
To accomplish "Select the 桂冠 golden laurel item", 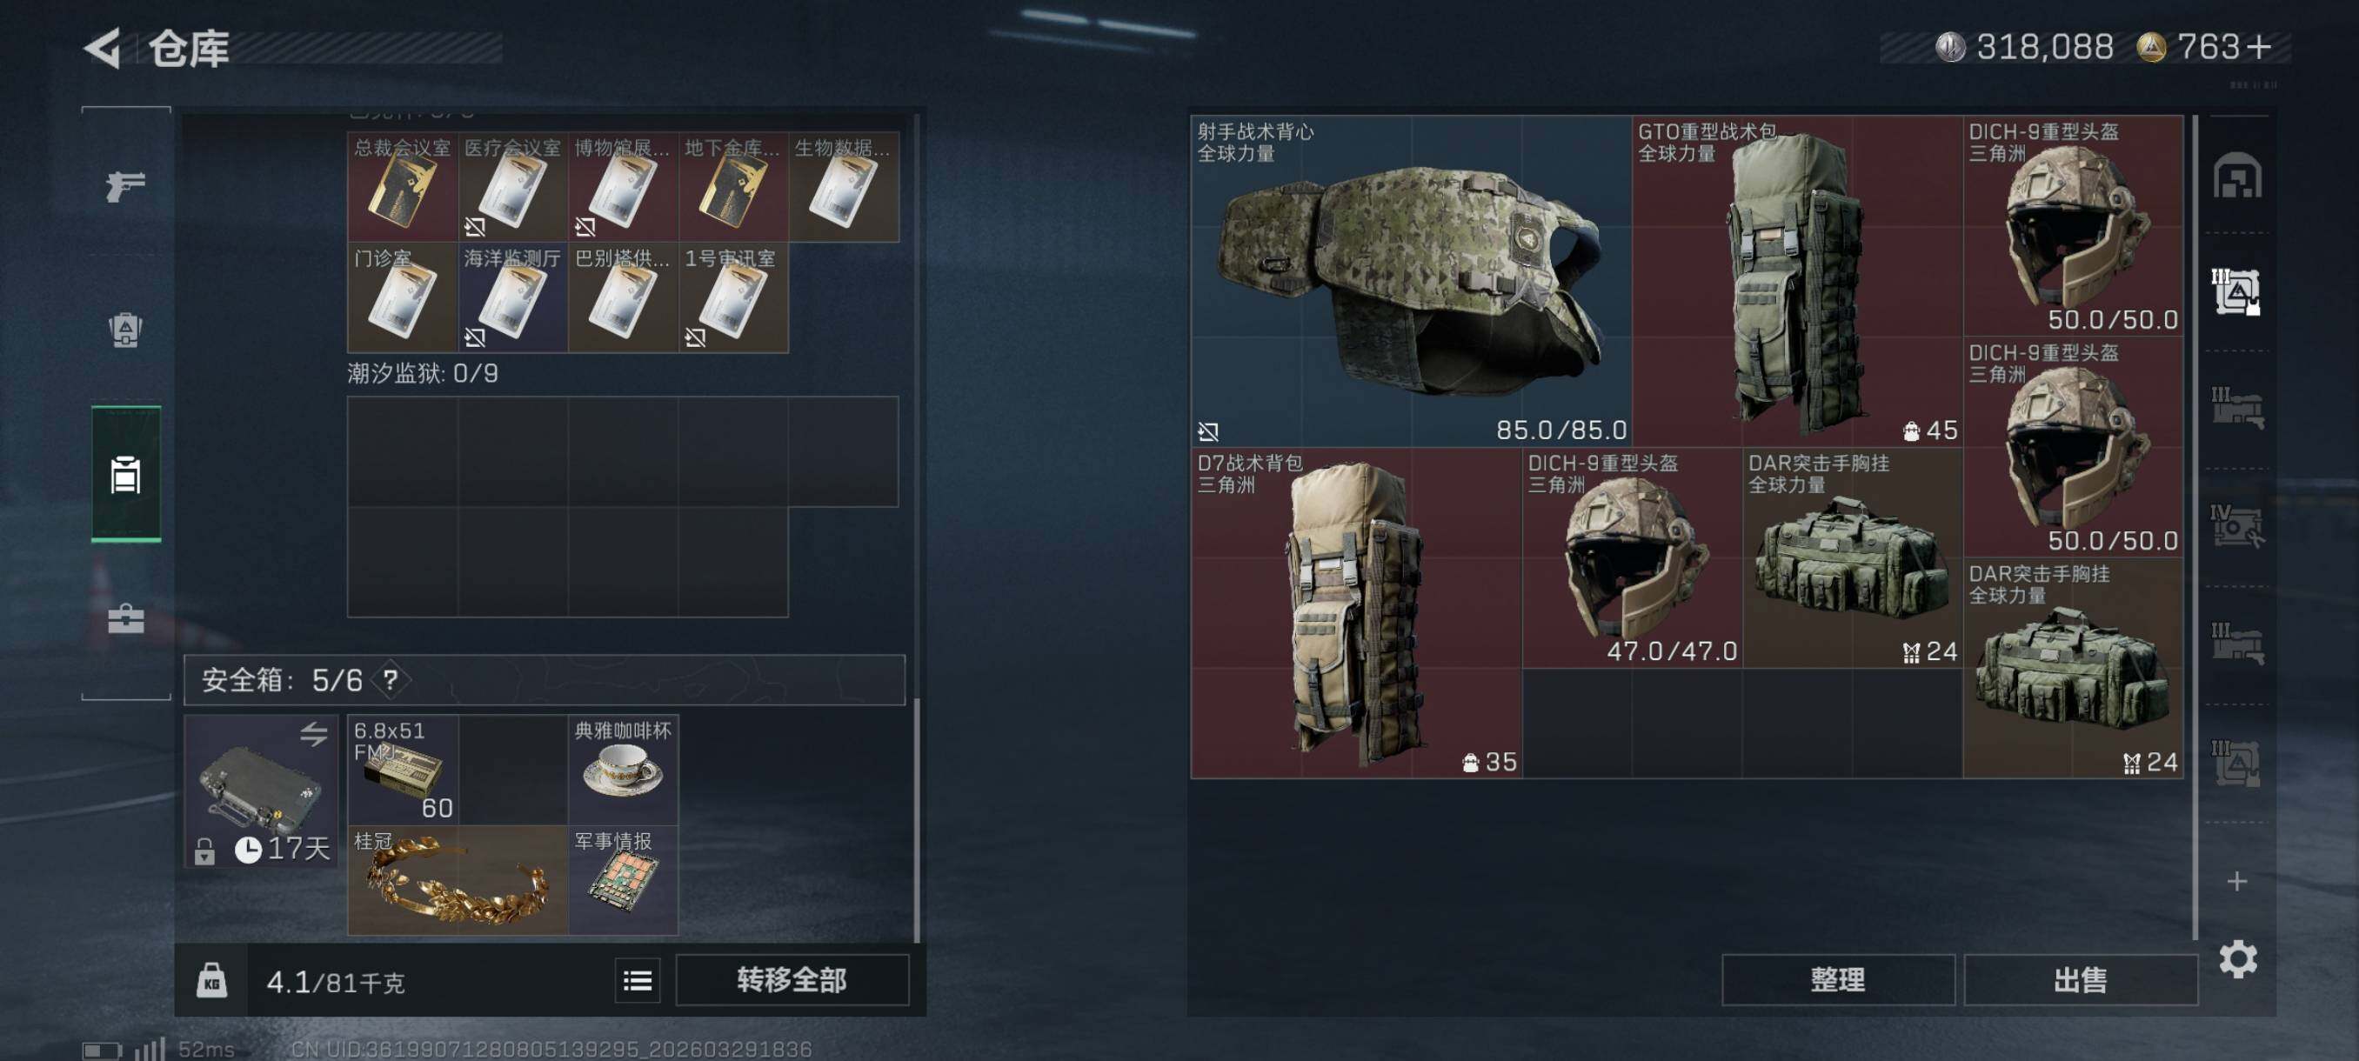I will [x=458, y=881].
